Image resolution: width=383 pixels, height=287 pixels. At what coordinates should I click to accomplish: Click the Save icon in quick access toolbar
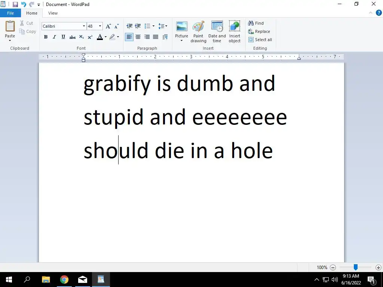tap(15, 4)
